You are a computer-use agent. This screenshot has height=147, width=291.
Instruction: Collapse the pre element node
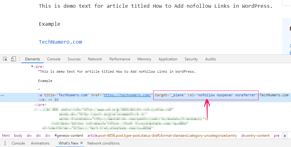[x=32, y=67]
